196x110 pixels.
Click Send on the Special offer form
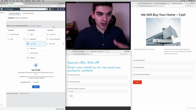click(x=71, y=96)
